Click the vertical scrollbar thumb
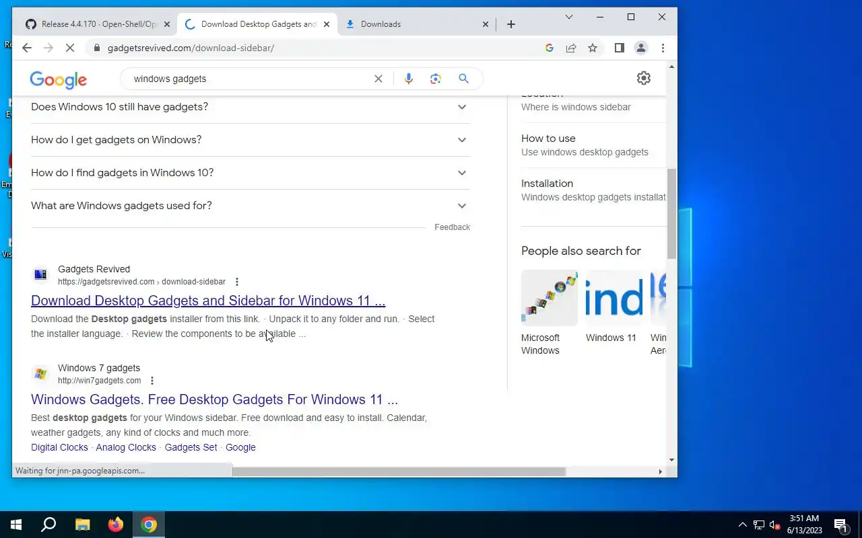This screenshot has width=862, height=538. point(671,213)
